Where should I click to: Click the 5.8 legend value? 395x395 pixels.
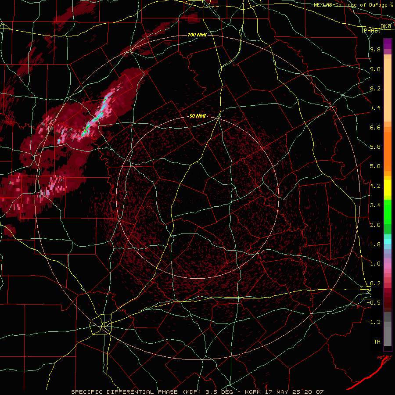point(375,147)
